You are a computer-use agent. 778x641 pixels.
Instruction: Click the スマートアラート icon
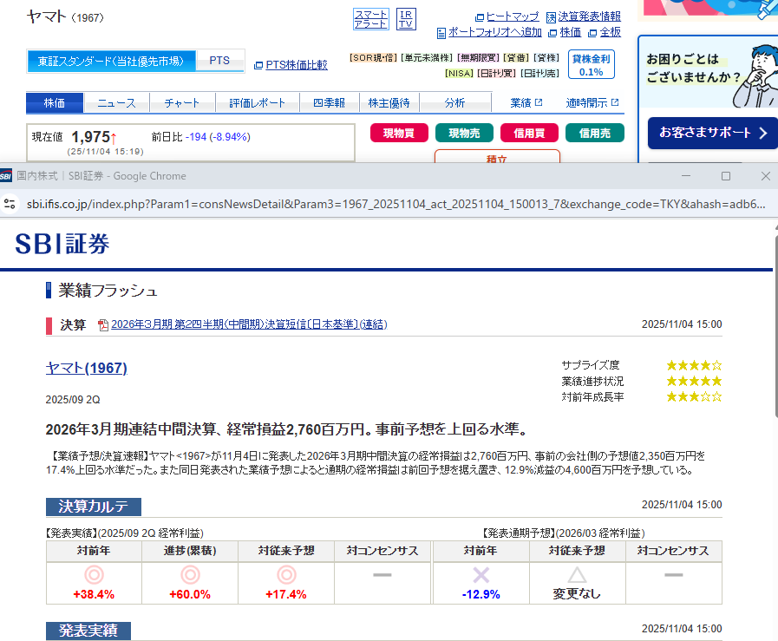point(370,19)
